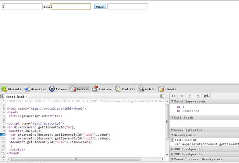Click the '<title>javascript add</title>' code line

35,116
